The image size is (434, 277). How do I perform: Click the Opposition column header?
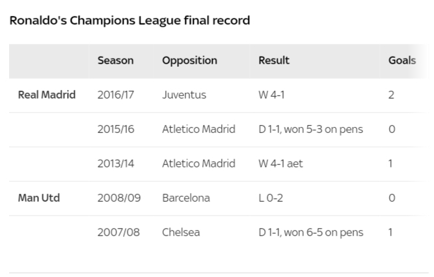[x=189, y=61]
